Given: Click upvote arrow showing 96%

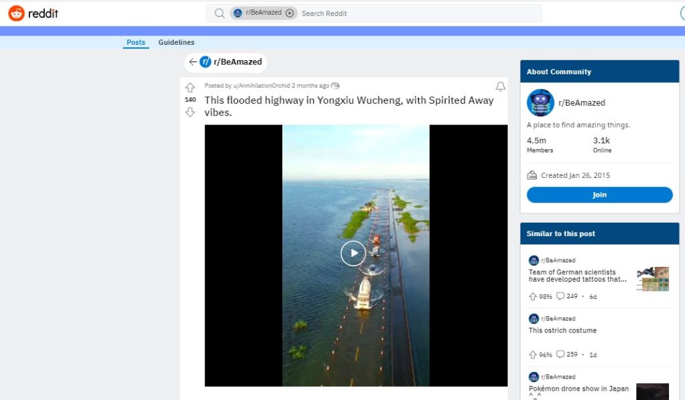Looking at the screenshot, I should tap(532, 355).
